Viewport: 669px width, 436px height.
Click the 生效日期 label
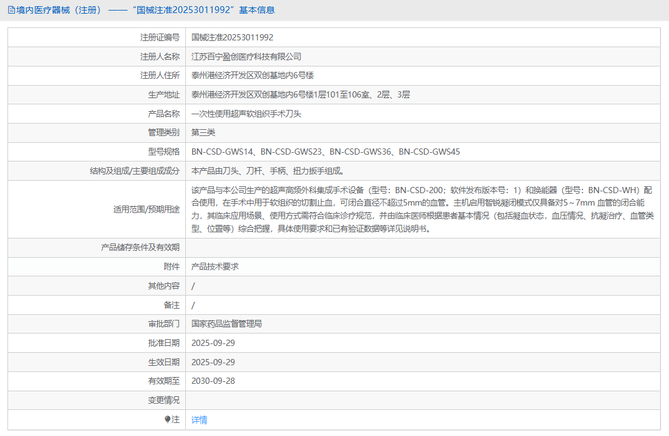[164, 362]
